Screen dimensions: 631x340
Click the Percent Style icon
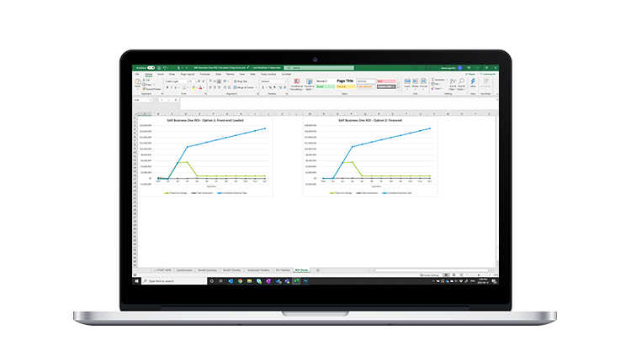coord(270,87)
